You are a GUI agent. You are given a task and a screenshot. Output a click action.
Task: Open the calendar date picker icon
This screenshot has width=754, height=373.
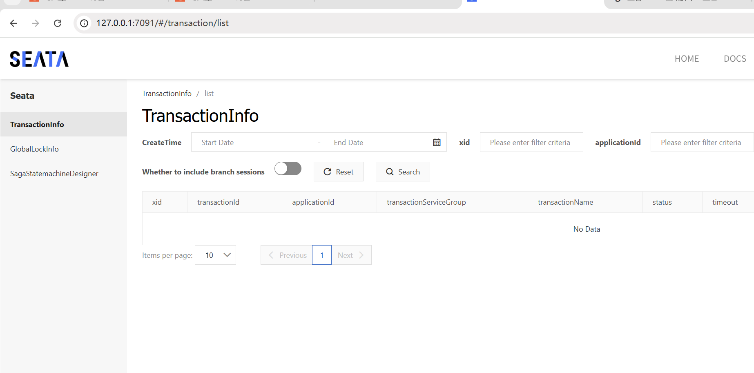point(437,142)
